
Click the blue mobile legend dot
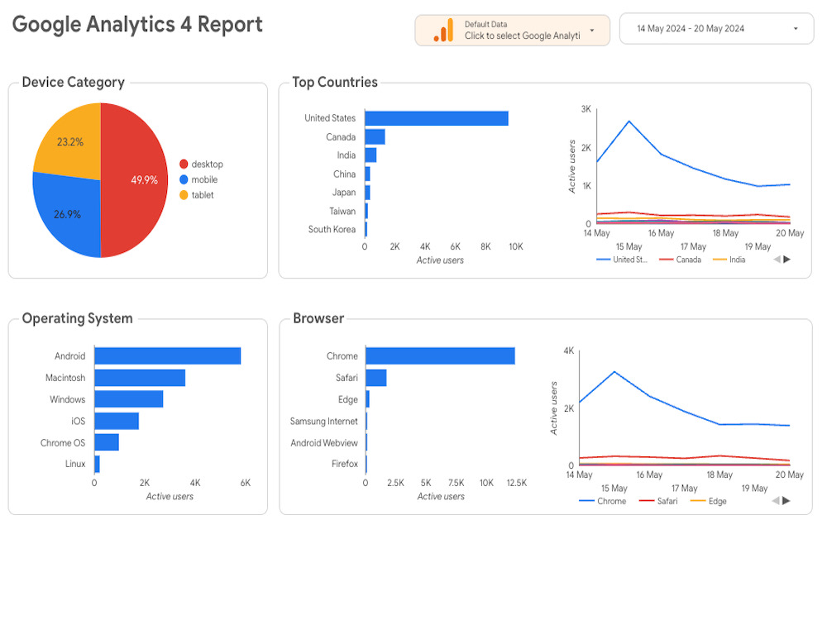point(184,179)
